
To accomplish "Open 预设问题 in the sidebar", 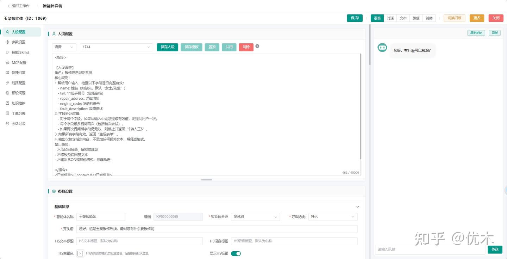I will (22, 93).
